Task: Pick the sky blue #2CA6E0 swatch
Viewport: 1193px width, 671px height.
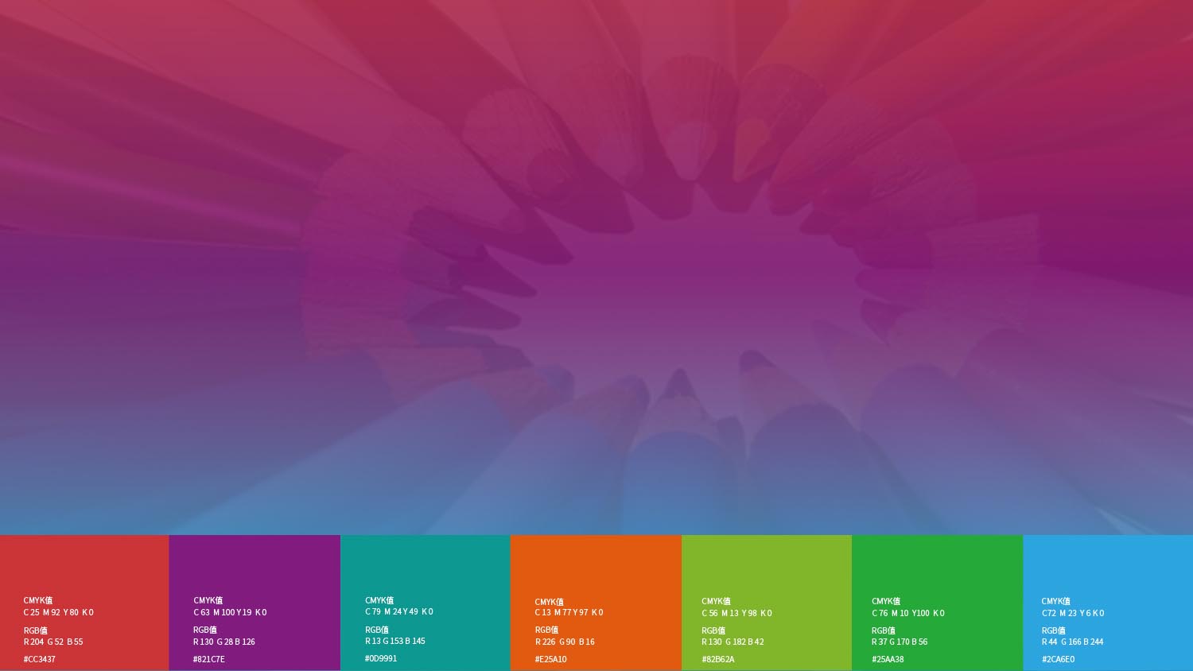Action: pyautogui.click(x=1108, y=564)
